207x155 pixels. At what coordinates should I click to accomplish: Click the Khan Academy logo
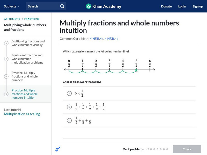pos(103,6)
